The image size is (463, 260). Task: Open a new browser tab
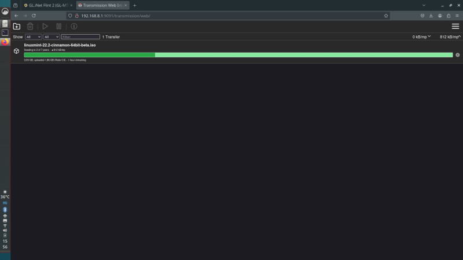tap(135, 5)
